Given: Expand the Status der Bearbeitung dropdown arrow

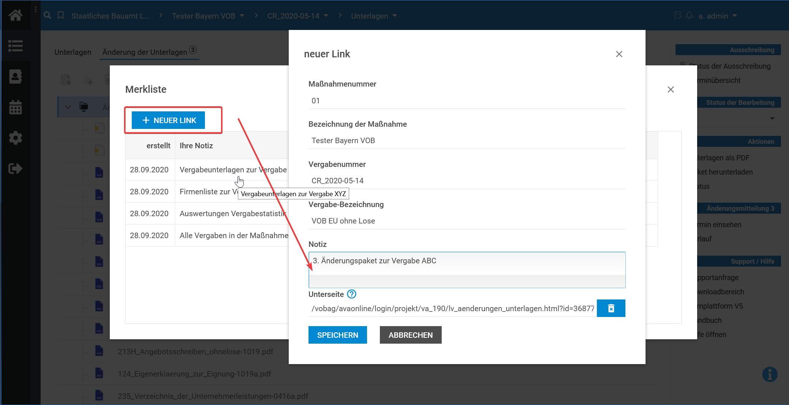Looking at the screenshot, I should 772,118.
